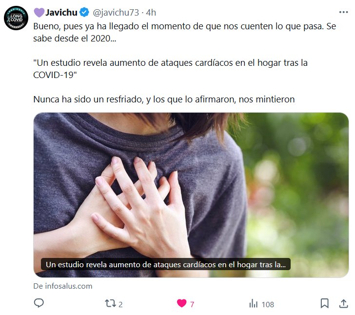Click the article headline caption overlay
355x315 pixels.
166,264
